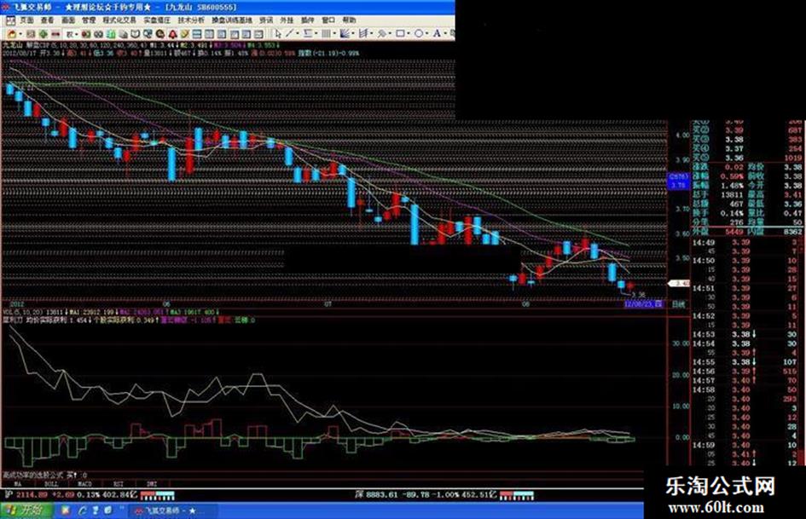This screenshot has width=806, height=519.
Task: Click first quick launch icon beside 开始
Action: (66, 510)
